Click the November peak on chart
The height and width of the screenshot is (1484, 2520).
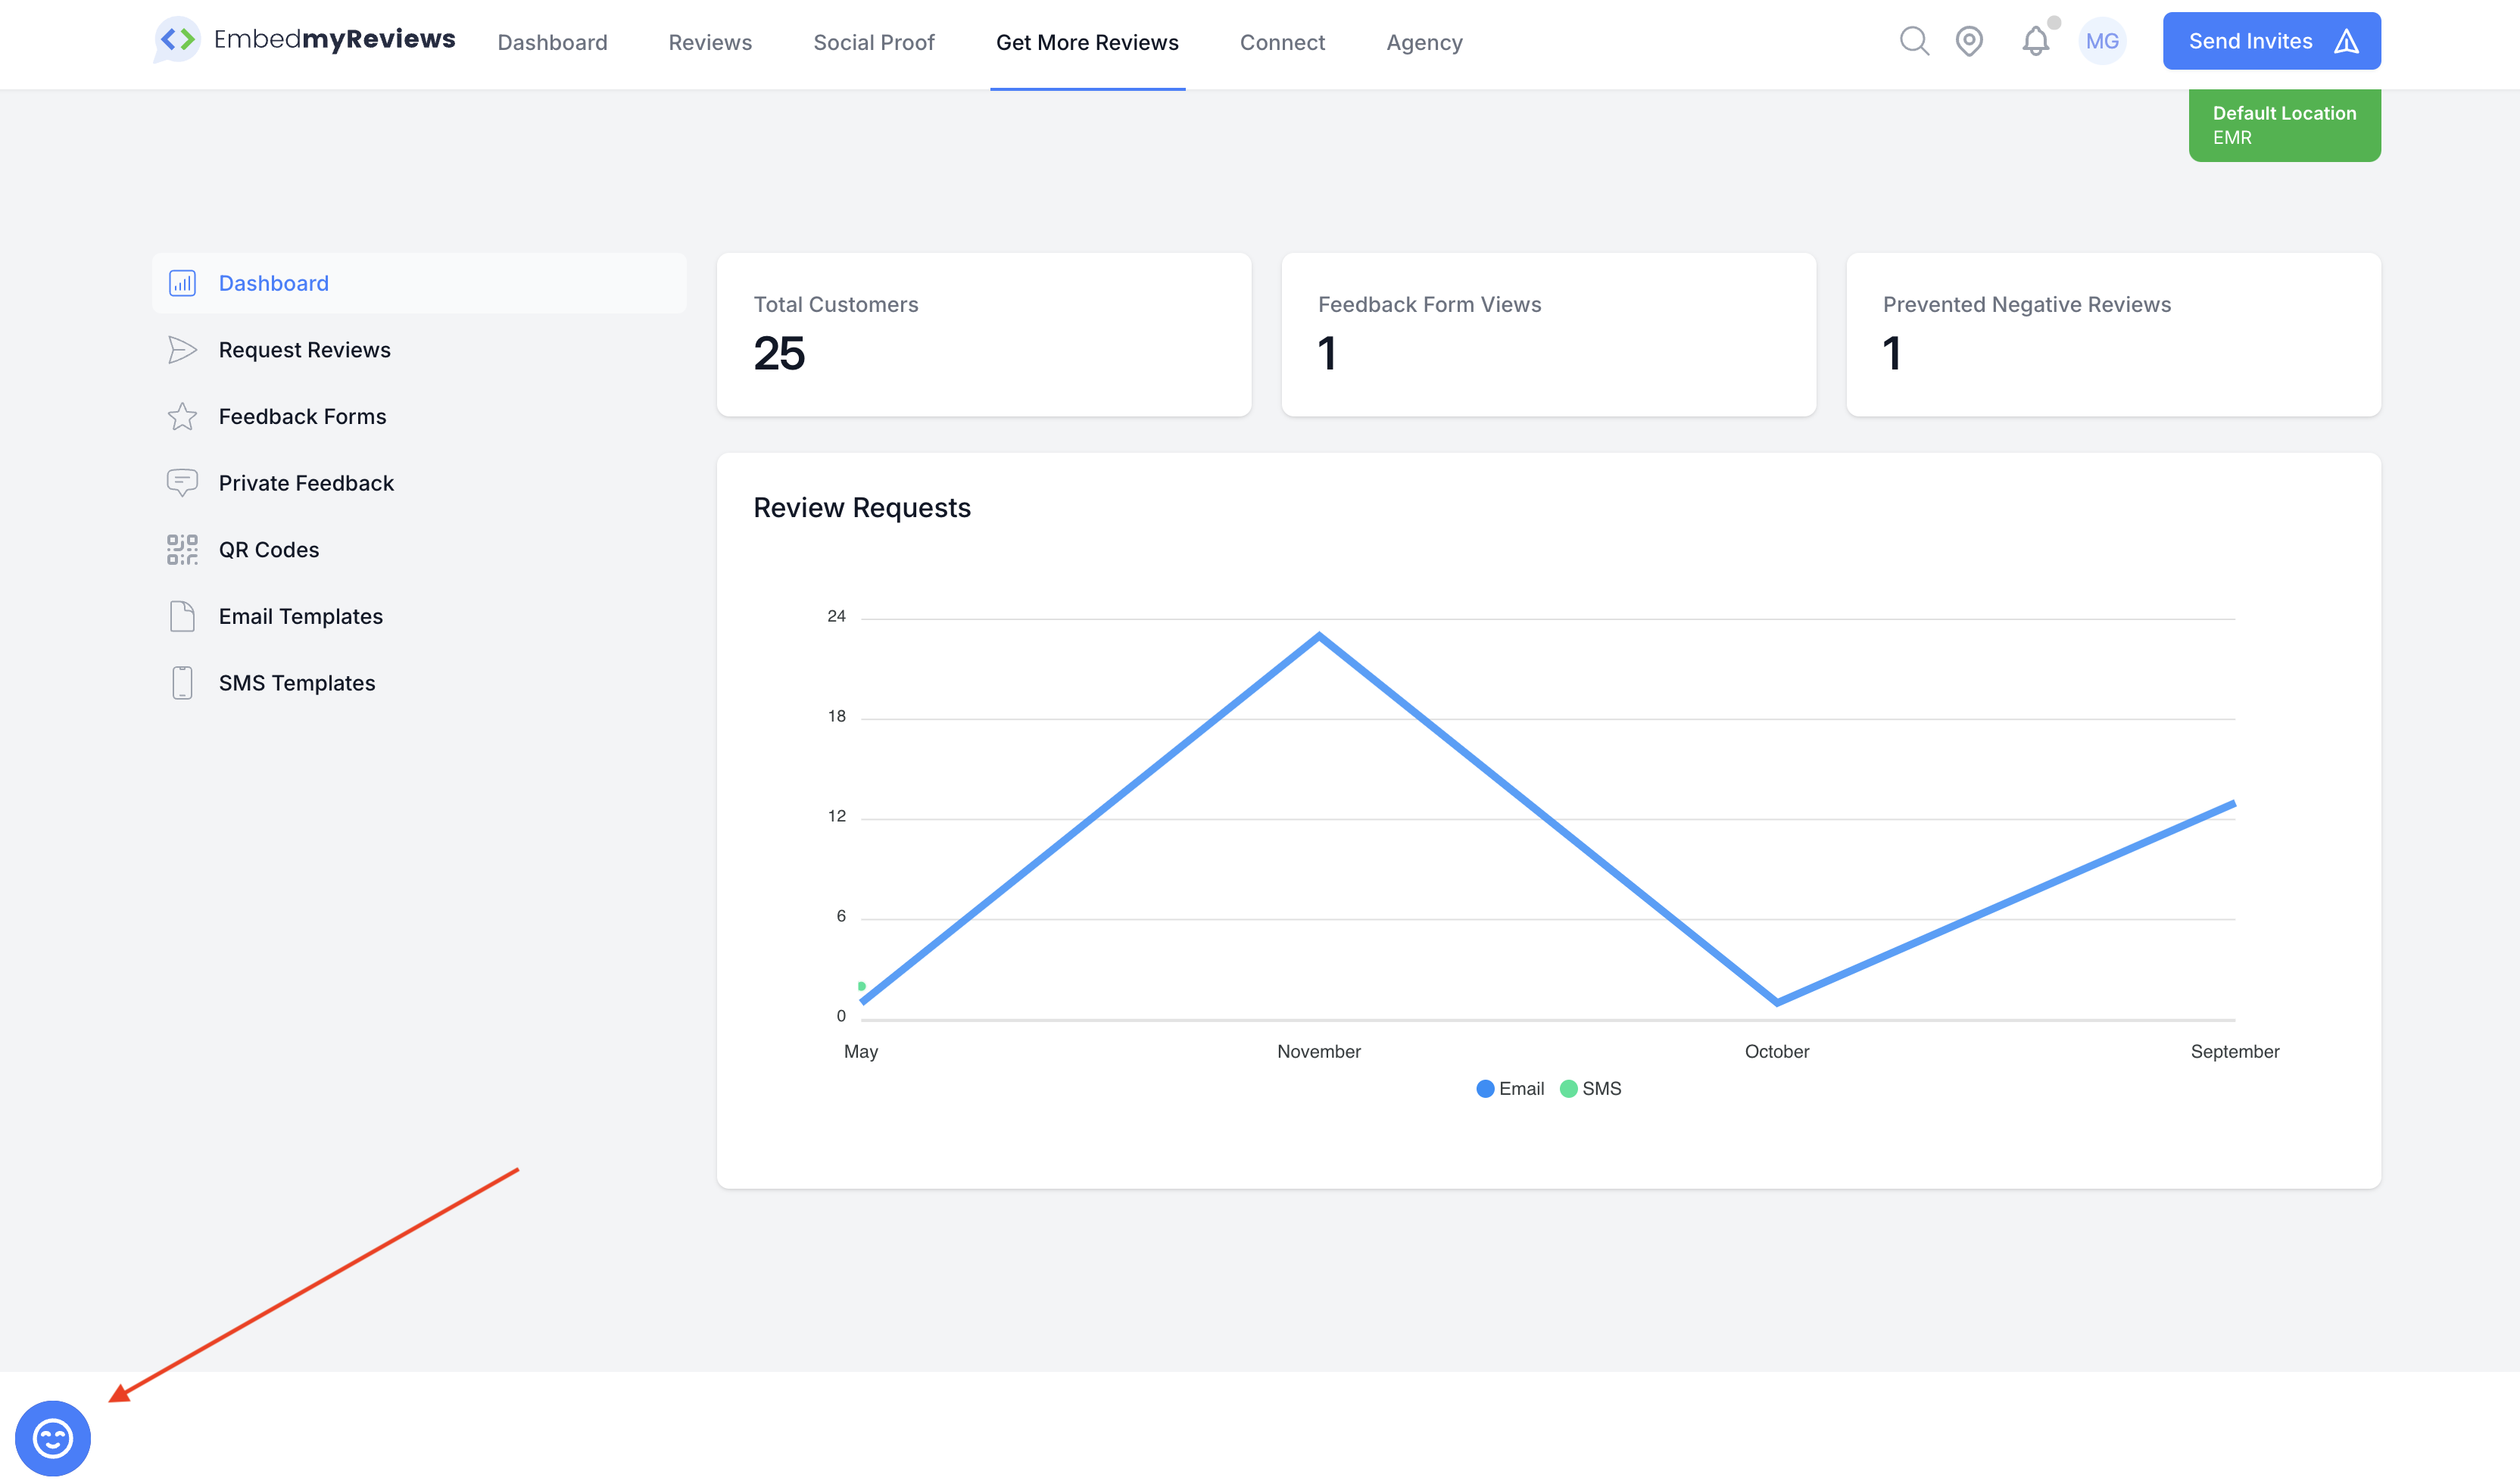[1319, 635]
